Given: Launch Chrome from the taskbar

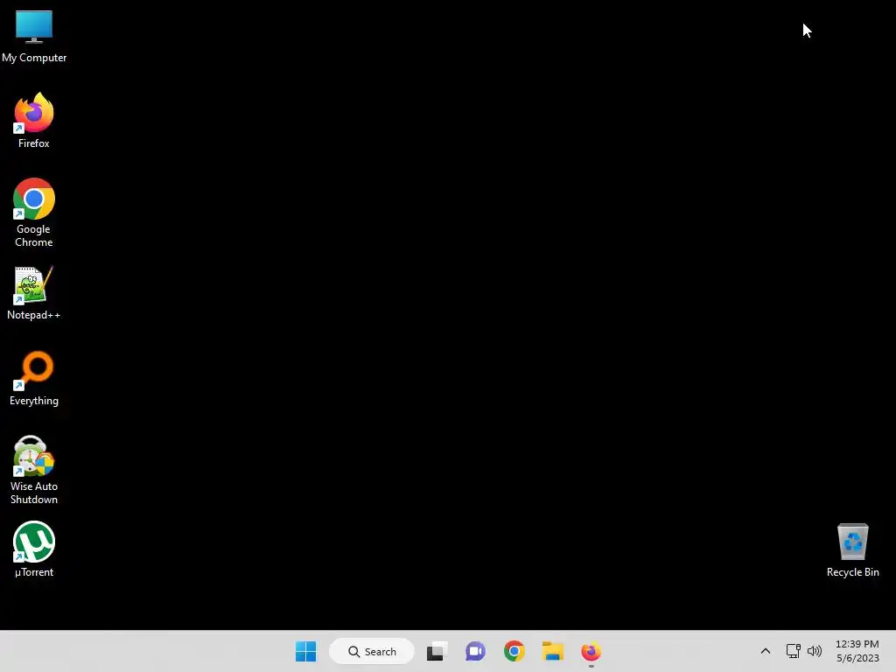Looking at the screenshot, I should 514,651.
